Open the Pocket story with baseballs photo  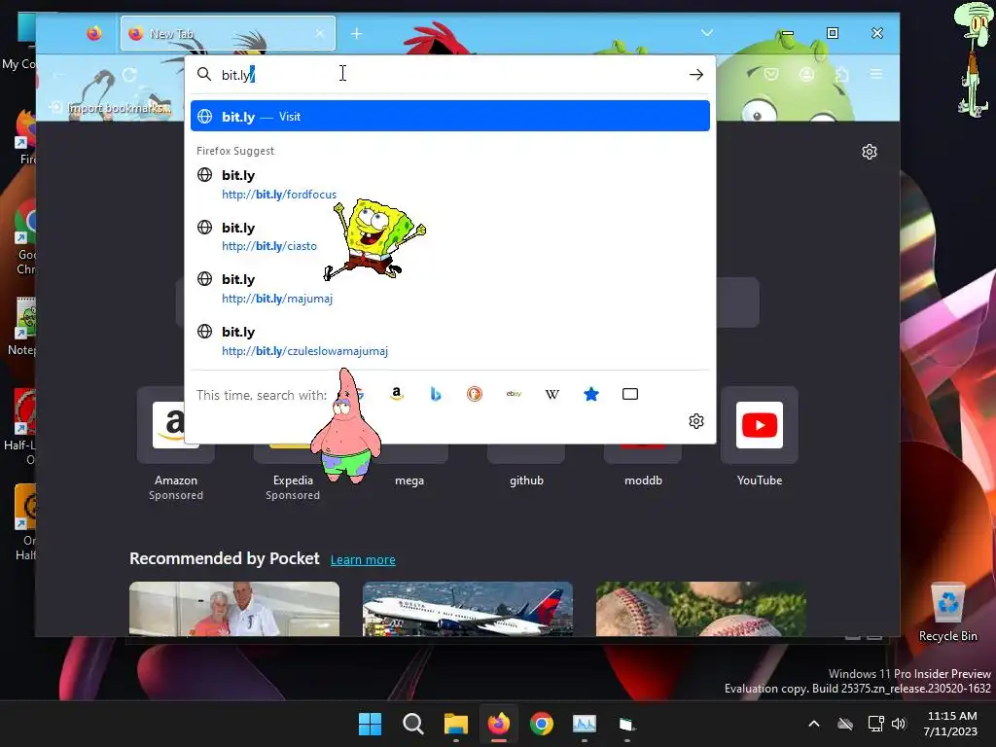point(701,609)
